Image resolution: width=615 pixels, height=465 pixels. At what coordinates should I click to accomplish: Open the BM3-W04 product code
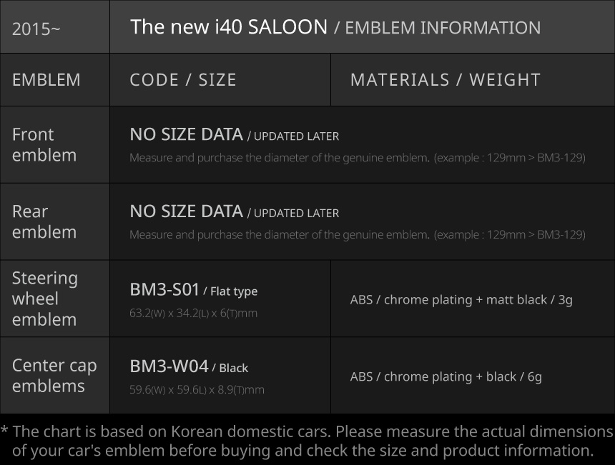[169, 366]
